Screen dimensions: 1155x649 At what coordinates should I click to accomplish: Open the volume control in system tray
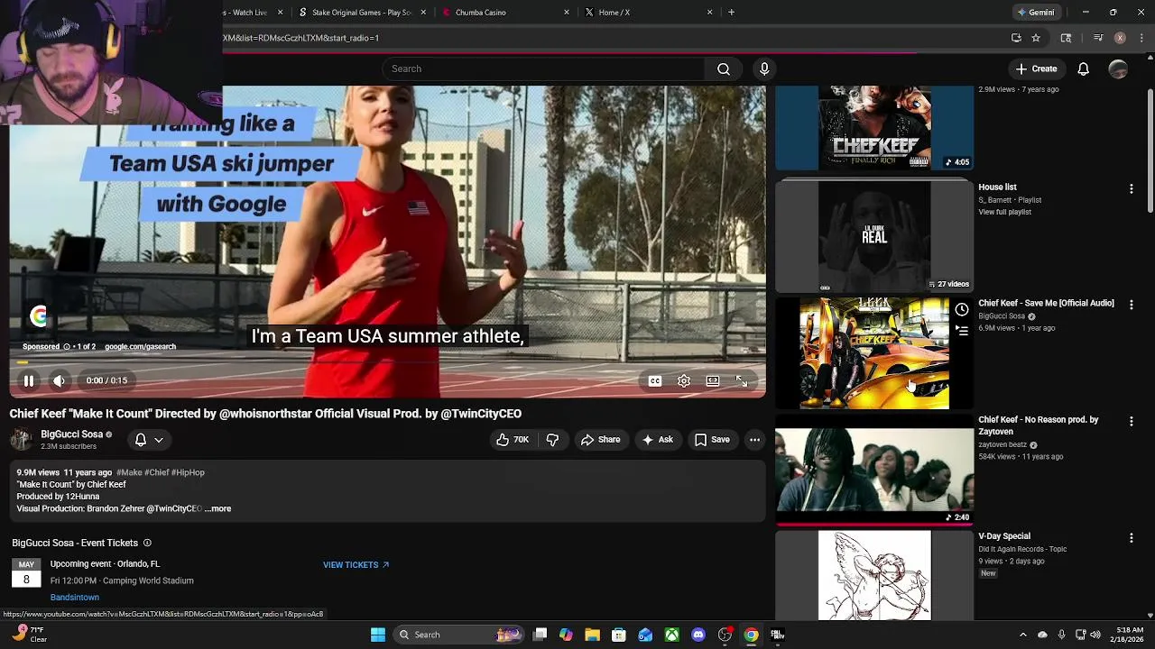pos(1095,635)
